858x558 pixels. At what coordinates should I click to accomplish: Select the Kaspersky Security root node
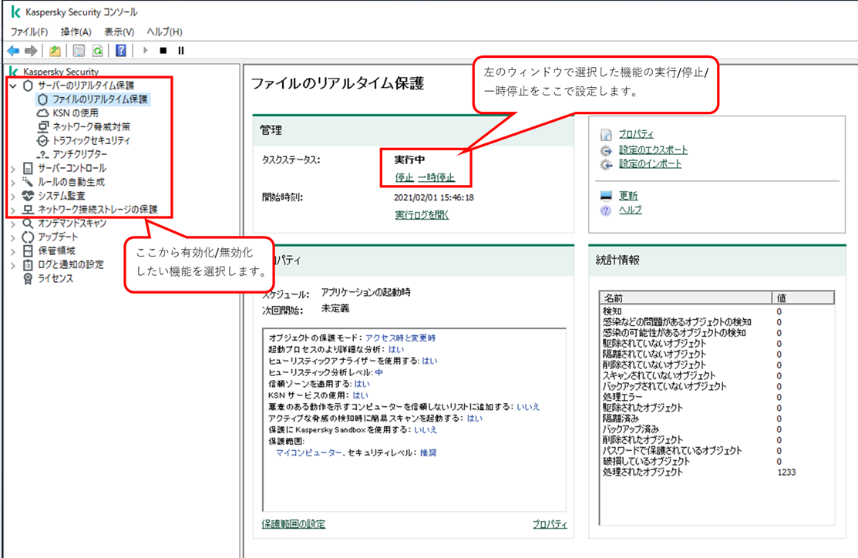point(61,72)
